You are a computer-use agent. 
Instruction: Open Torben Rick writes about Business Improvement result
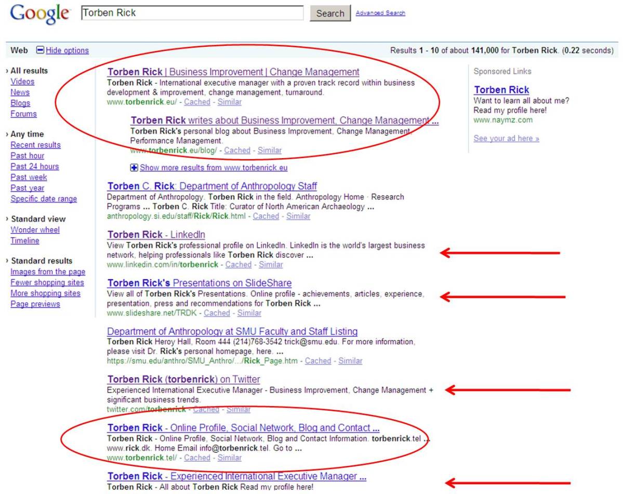[x=285, y=120]
